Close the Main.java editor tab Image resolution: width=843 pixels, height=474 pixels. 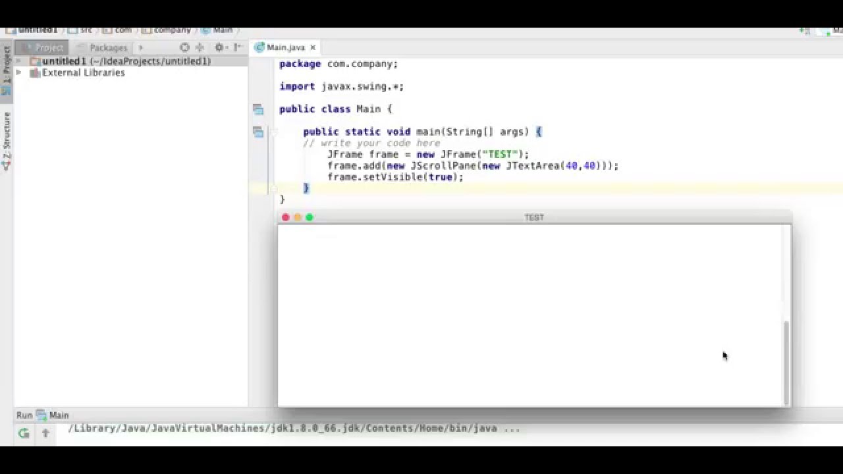[x=313, y=47]
